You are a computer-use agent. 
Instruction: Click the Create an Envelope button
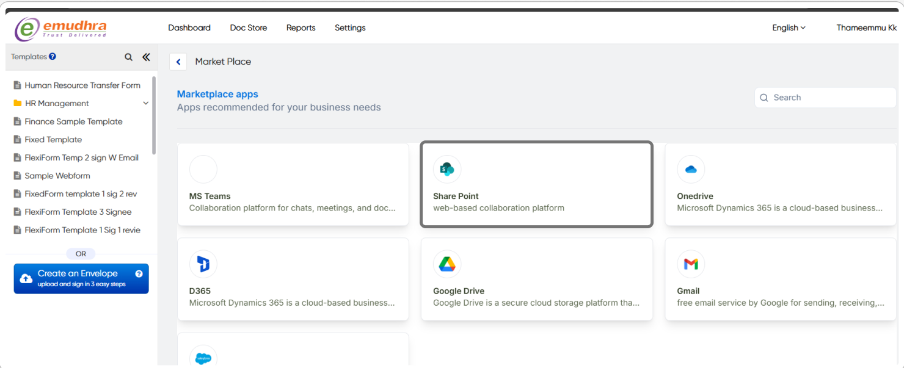click(x=81, y=278)
